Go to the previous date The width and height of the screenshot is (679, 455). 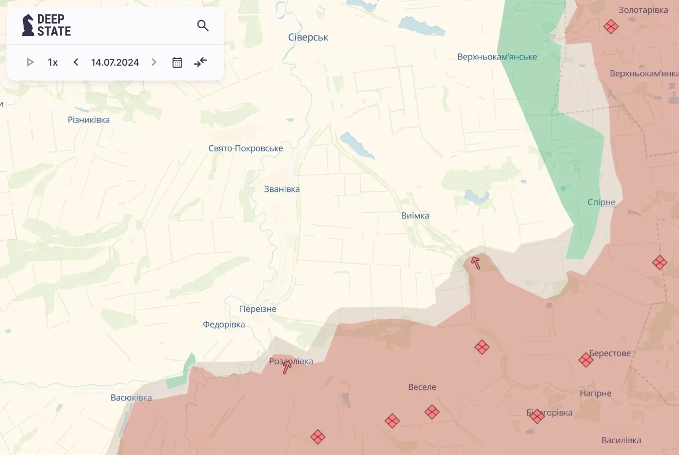76,63
